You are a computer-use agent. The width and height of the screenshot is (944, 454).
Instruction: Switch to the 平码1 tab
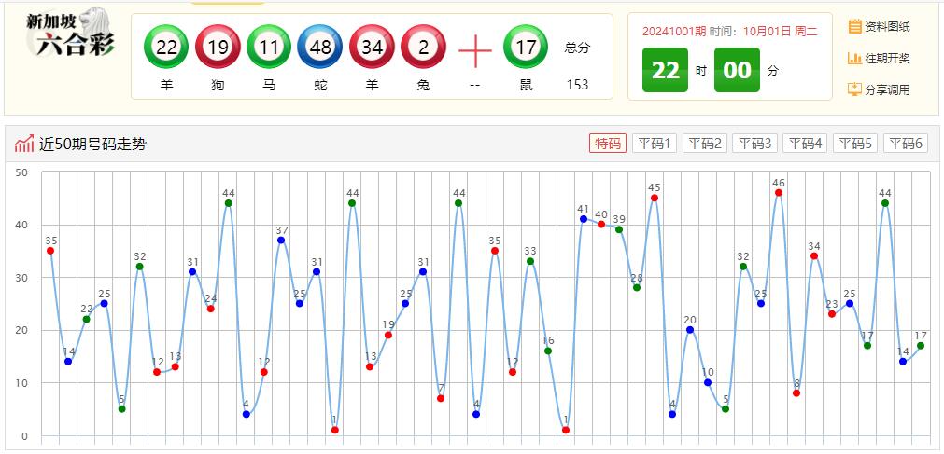click(x=655, y=143)
